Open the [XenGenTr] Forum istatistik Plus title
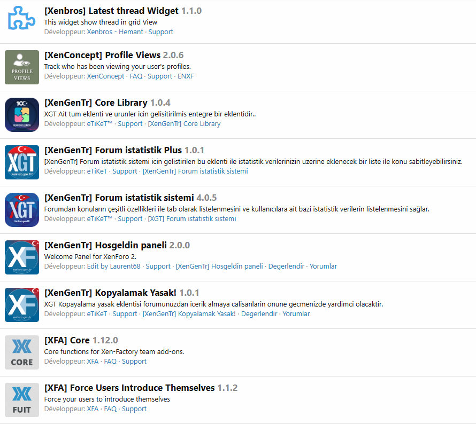 click(113, 151)
